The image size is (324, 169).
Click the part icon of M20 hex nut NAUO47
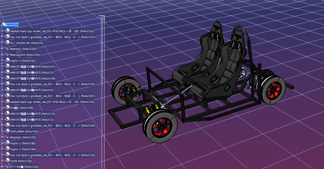click(7, 96)
